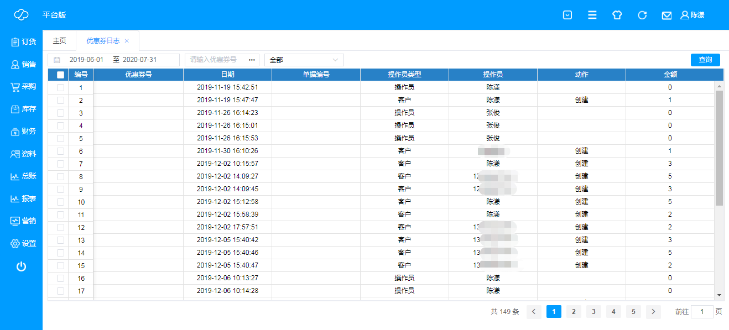The width and height of the screenshot is (729, 330).
Task: Toggle the hamburger menu icon
Action: [592, 15]
